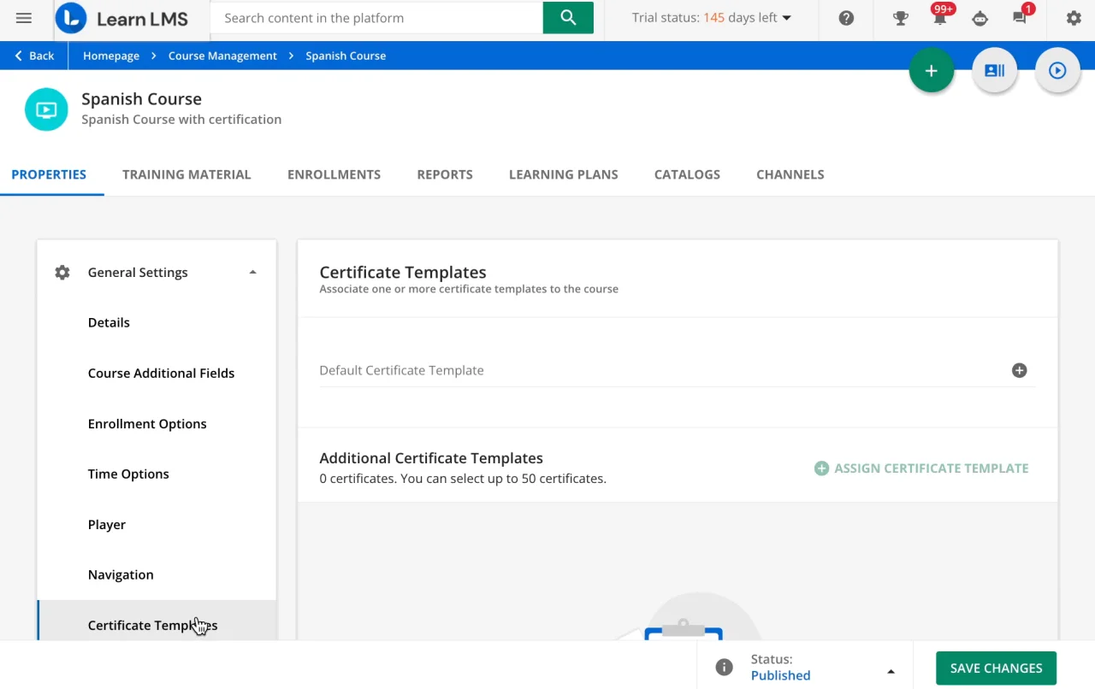1095x689 pixels.
Task: Collapse the General Settings section
Action: (252, 273)
